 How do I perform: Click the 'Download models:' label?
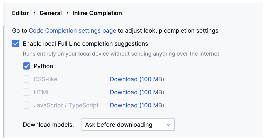(x=48, y=124)
